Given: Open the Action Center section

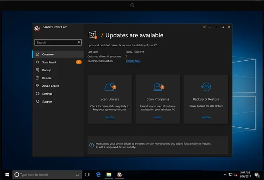Looking at the screenshot, I should pyautogui.click(x=58, y=86).
